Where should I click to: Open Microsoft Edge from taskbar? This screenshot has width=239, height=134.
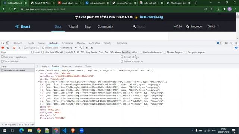22,131
